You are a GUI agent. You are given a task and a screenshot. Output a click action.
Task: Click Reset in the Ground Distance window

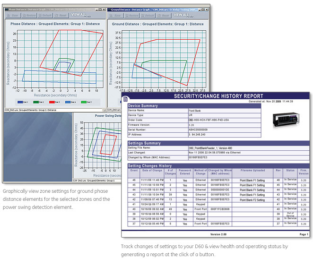coord(164,16)
